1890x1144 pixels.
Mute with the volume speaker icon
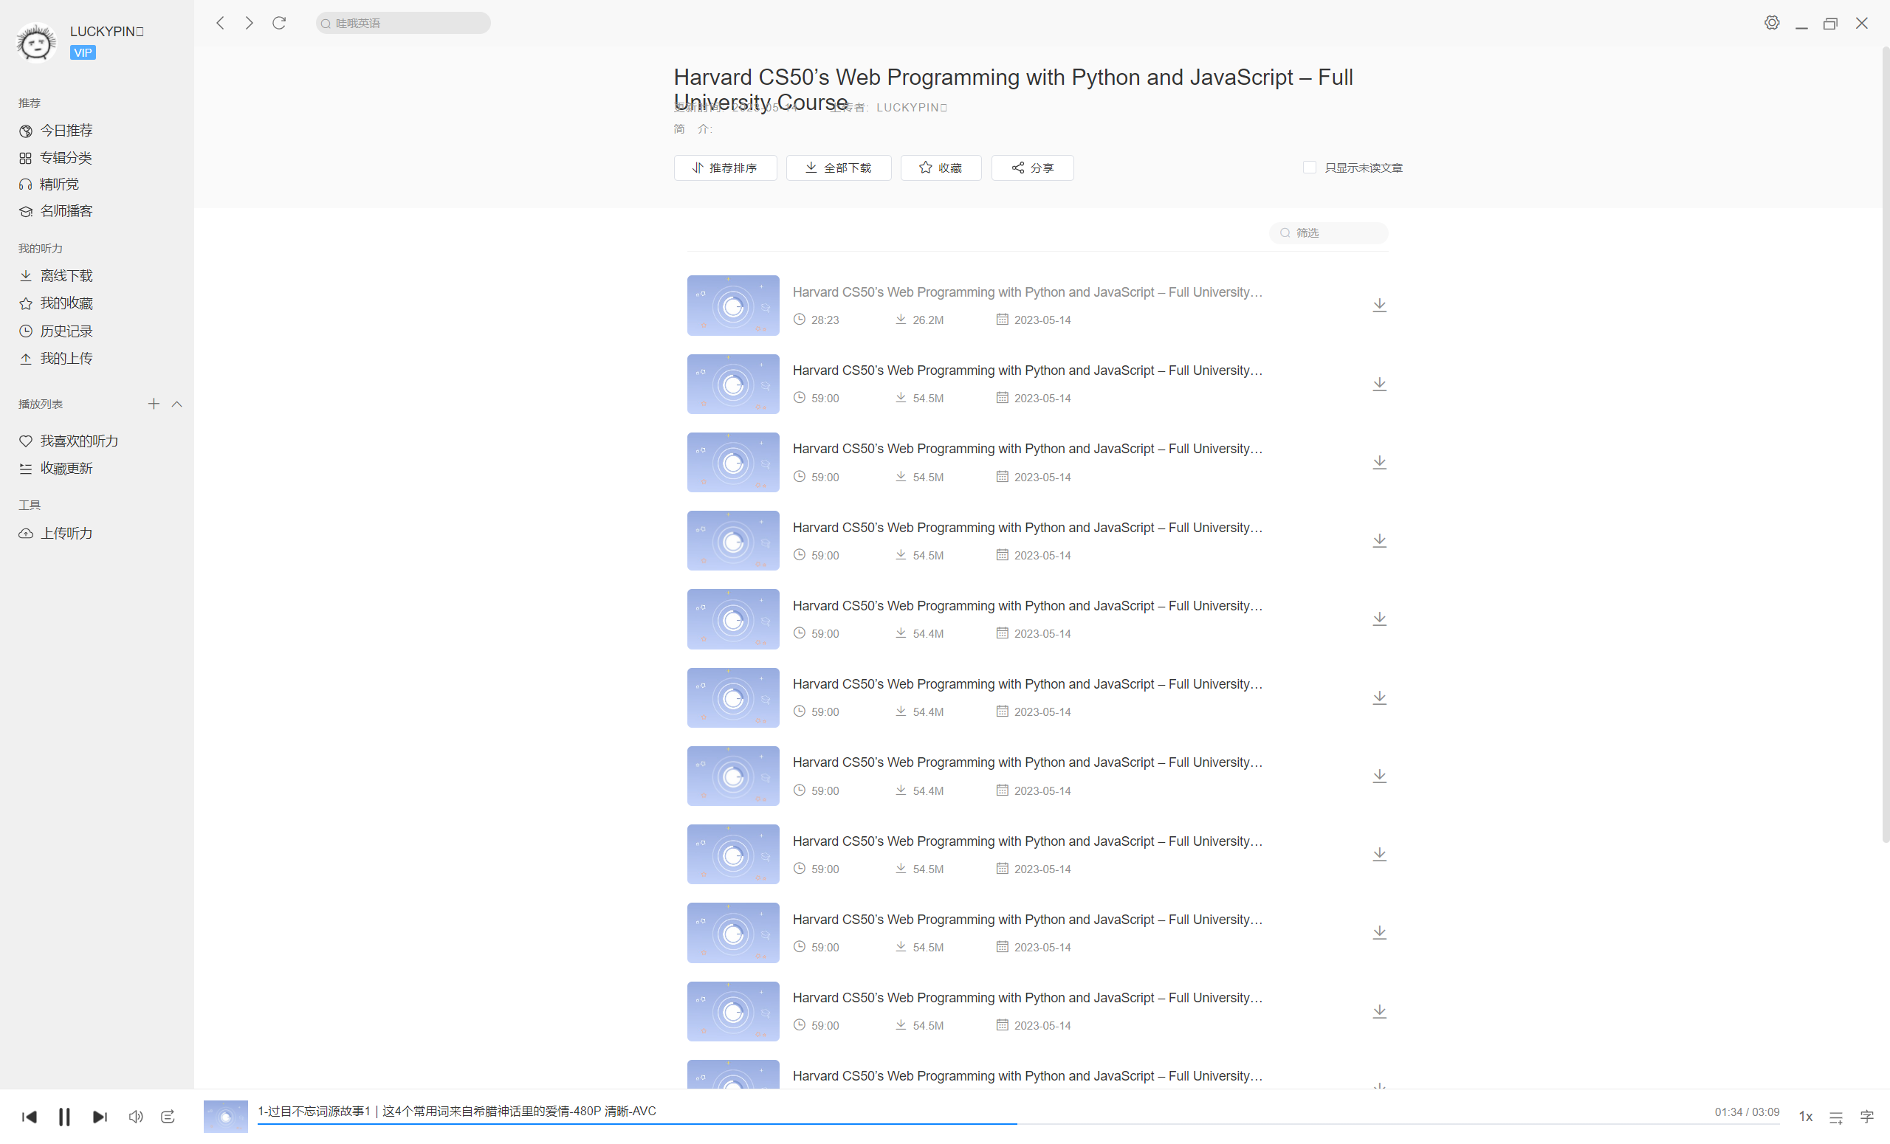click(136, 1117)
